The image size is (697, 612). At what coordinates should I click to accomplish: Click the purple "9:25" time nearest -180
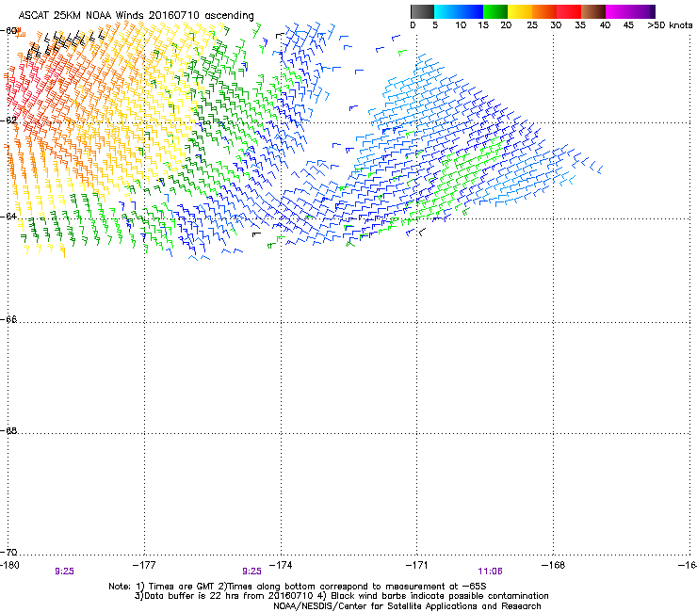click(x=64, y=572)
